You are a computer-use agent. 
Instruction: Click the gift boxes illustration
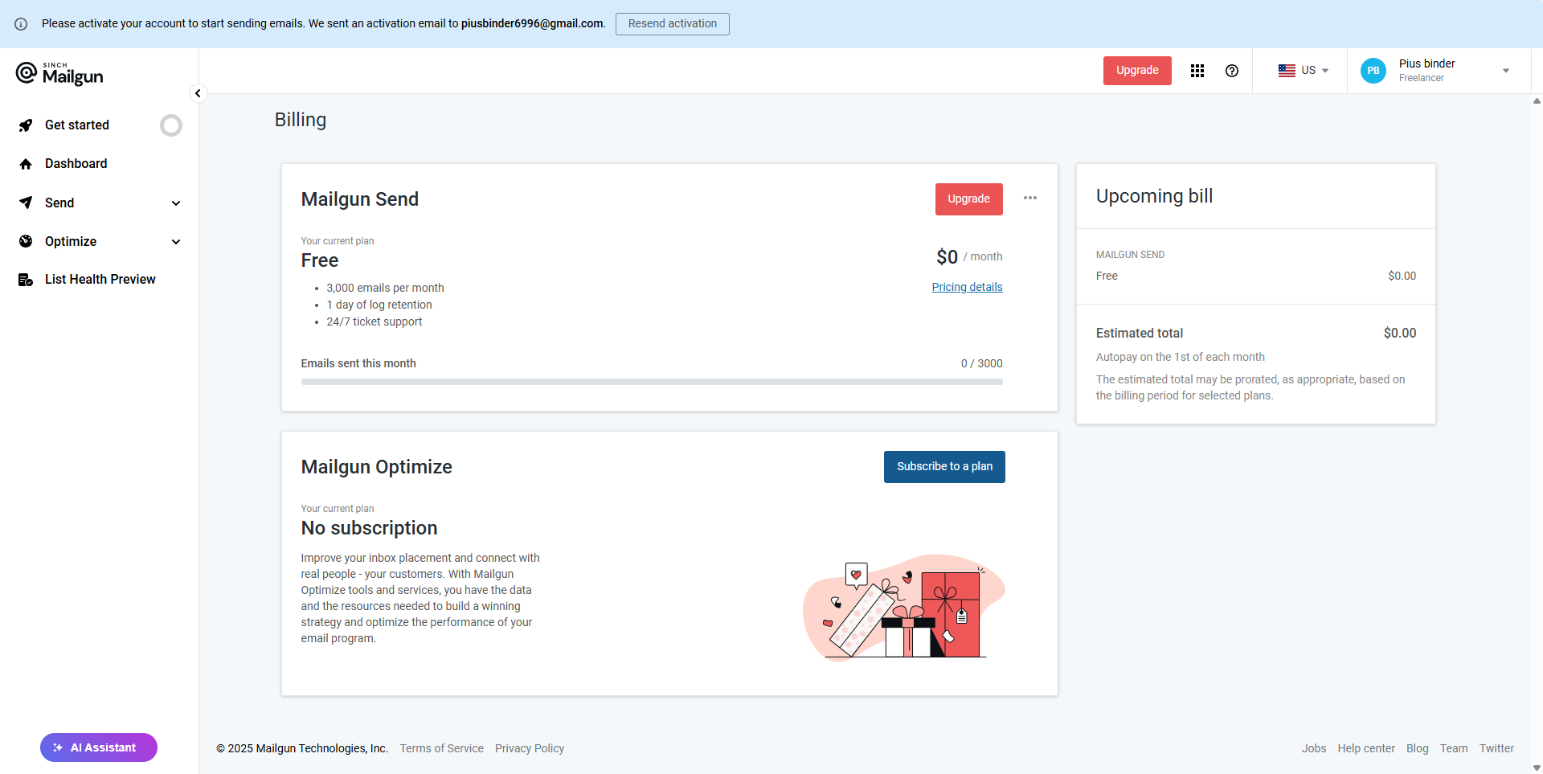[x=904, y=608]
